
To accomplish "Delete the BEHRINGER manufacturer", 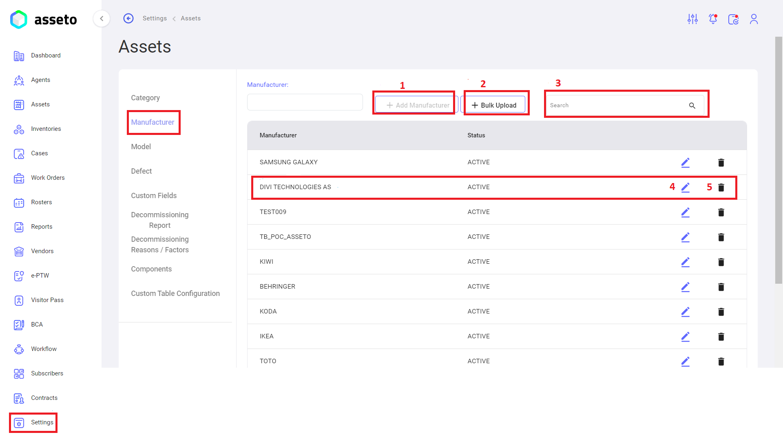I will pyautogui.click(x=721, y=287).
